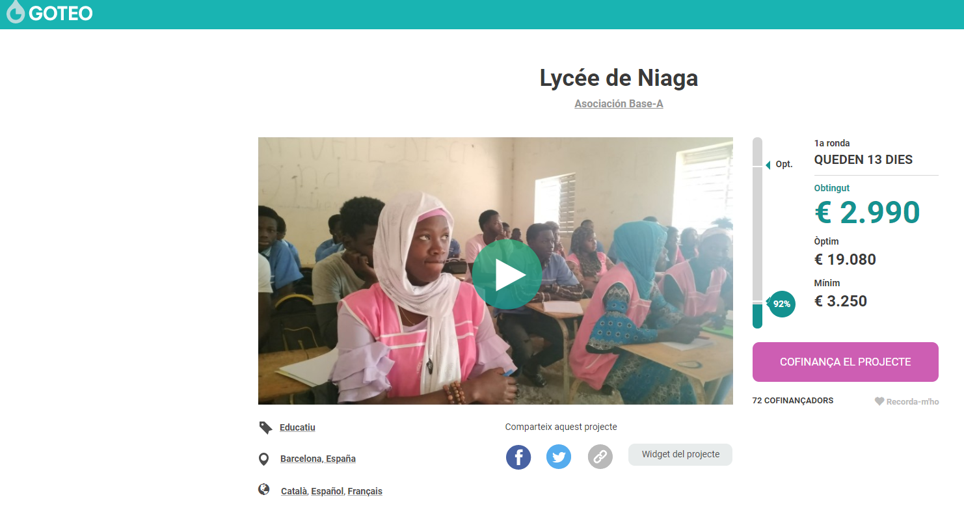This screenshot has width=964, height=523.
Task: Copy project link via chain icon
Action: [600, 457]
